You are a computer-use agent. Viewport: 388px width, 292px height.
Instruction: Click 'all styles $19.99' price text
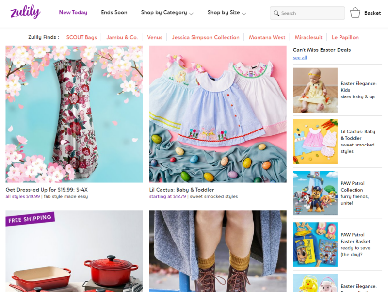tap(22, 196)
